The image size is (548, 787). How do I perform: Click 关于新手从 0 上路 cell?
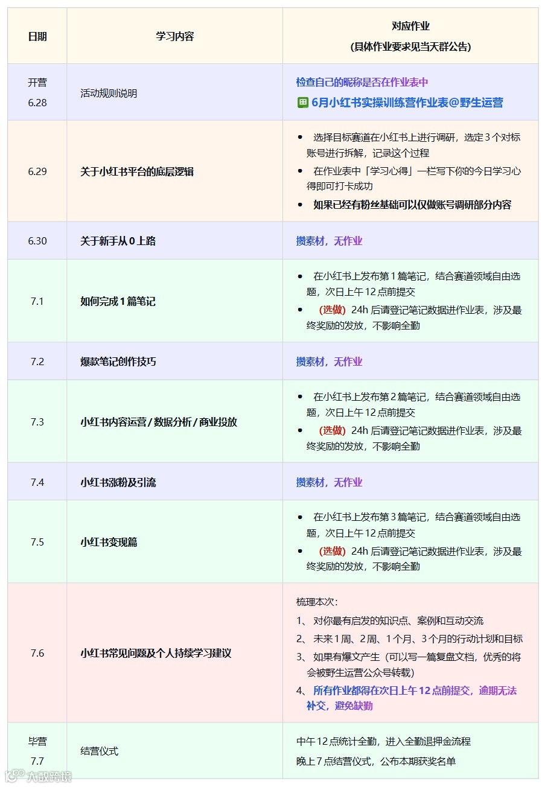[175, 241]
